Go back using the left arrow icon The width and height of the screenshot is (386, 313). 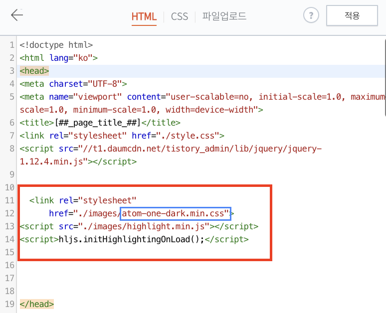pos(17,15)
